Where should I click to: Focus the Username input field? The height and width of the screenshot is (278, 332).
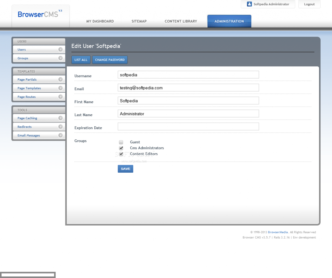tap(188, 75)
